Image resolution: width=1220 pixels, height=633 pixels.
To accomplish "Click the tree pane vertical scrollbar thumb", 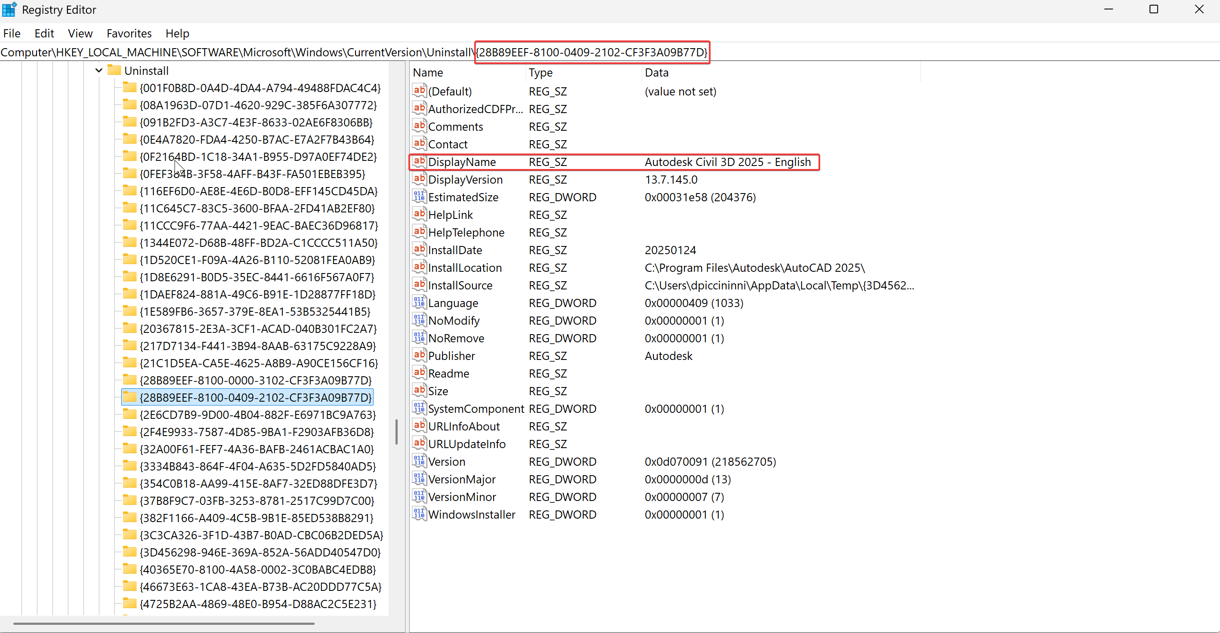I will click(396, 432).
